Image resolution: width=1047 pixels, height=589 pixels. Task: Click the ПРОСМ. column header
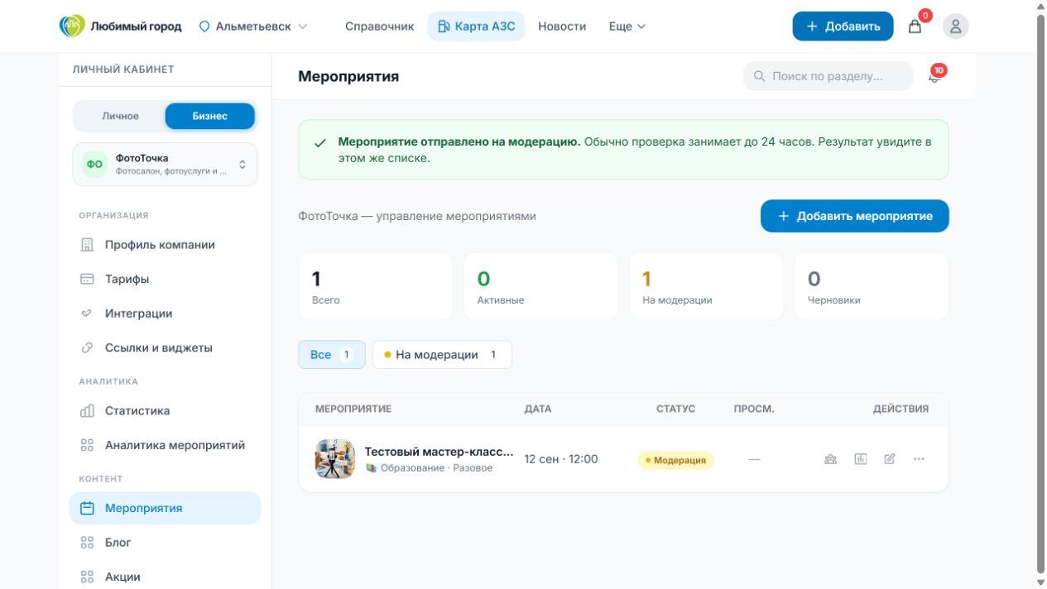click(754, 409)
